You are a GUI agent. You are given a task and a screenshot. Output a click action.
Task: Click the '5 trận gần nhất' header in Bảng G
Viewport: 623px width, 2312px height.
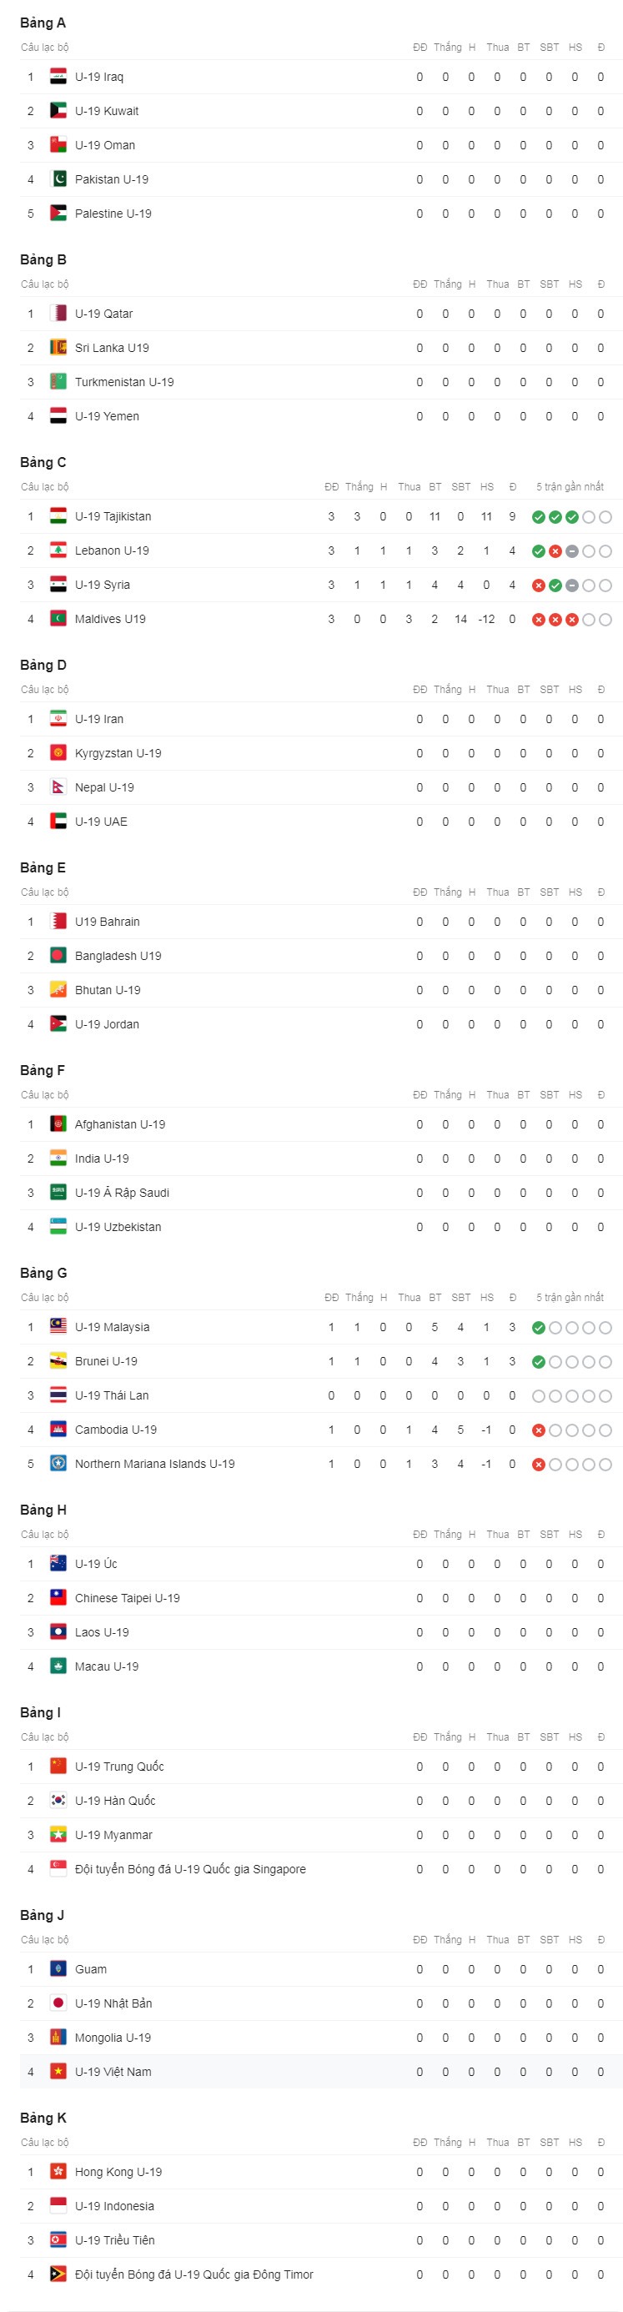(570, 1298)
